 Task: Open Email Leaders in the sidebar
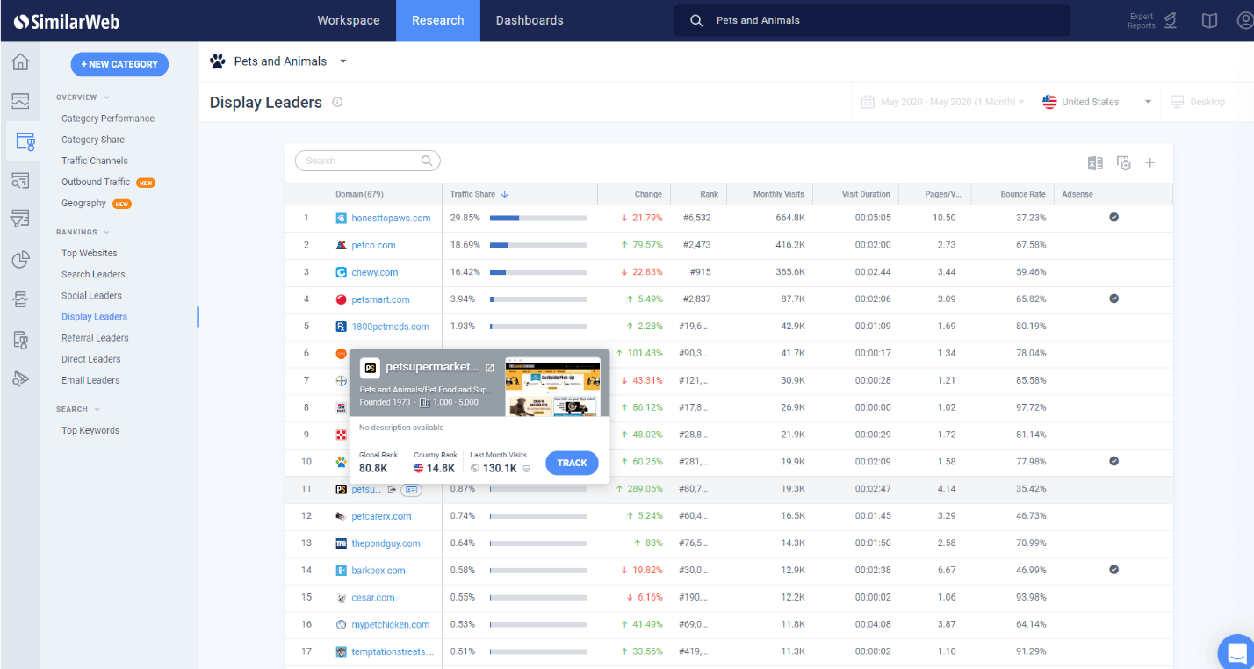coord(90,380)
